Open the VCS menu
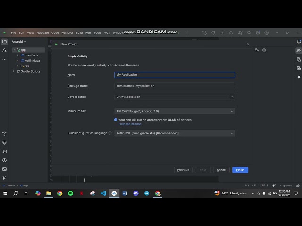Screen dimensions: 302x226 107,33
